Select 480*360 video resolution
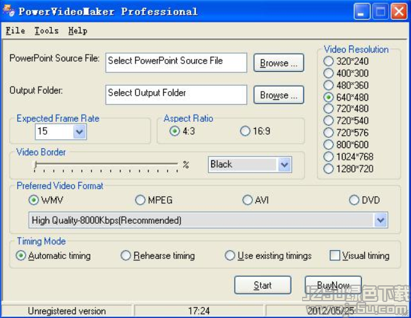Image resolution: width=411 pixels, height=318 pixels. coord(346,85)
